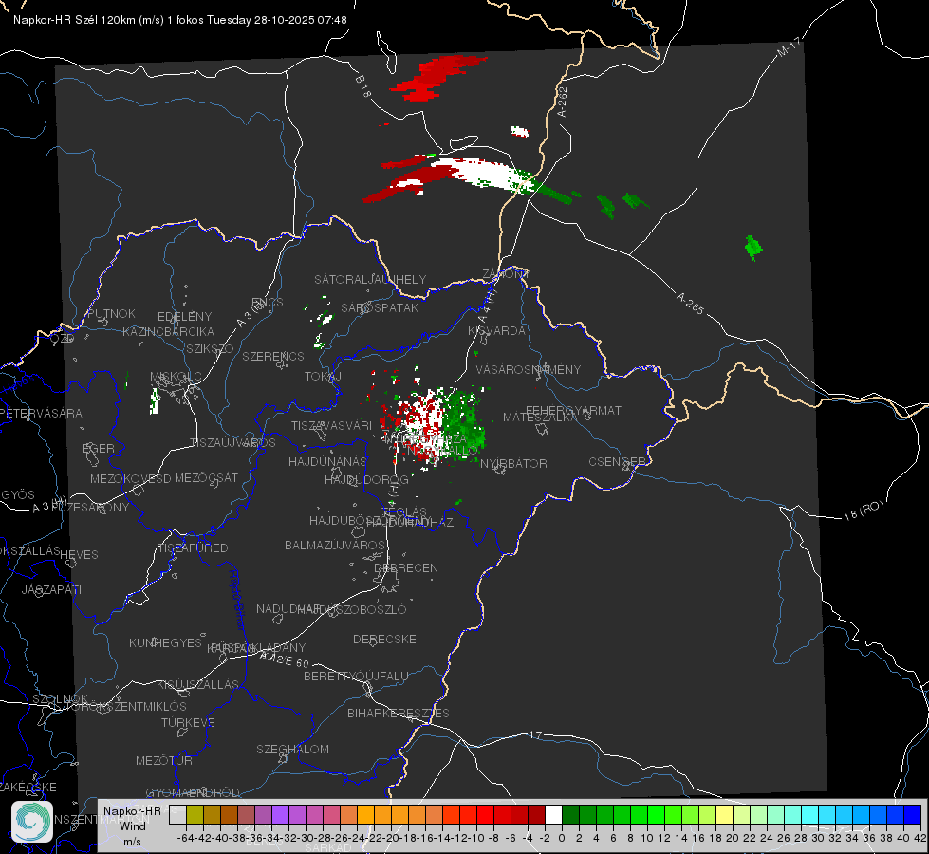Select the EDELÉNY label

pos(184,317)
